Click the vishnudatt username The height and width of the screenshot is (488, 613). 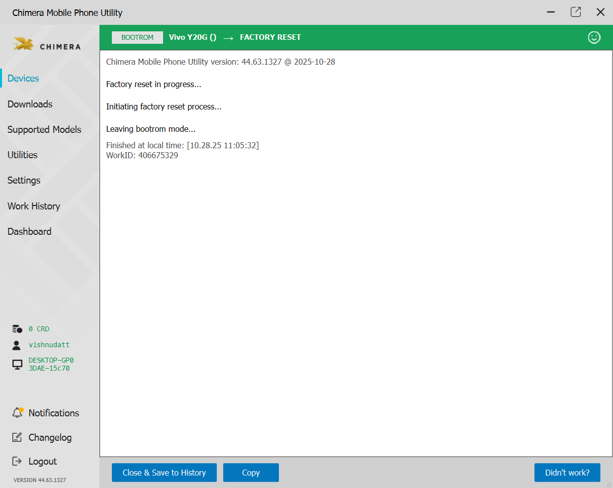(x=49, y=345)
